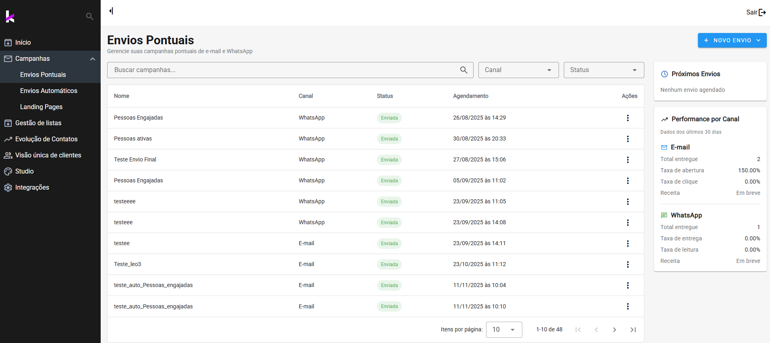The height and width of the screenshot is (343, 770).
Task: Change items per page dropdown
Action: point(504,330)
